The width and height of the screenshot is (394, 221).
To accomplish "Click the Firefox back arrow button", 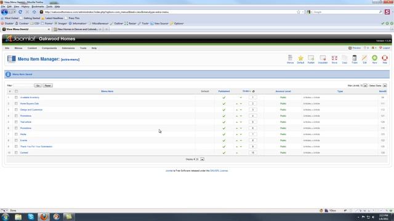I will coord(4,12).
